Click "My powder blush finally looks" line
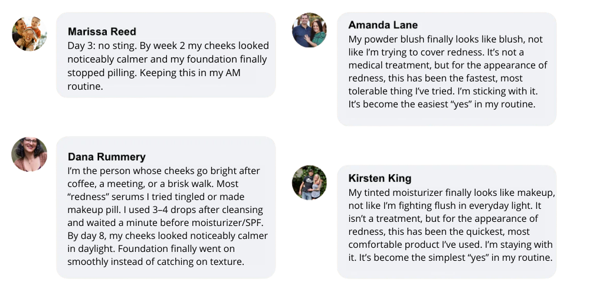The height and width of the screenshot is (295, 590). pos(445,39)
